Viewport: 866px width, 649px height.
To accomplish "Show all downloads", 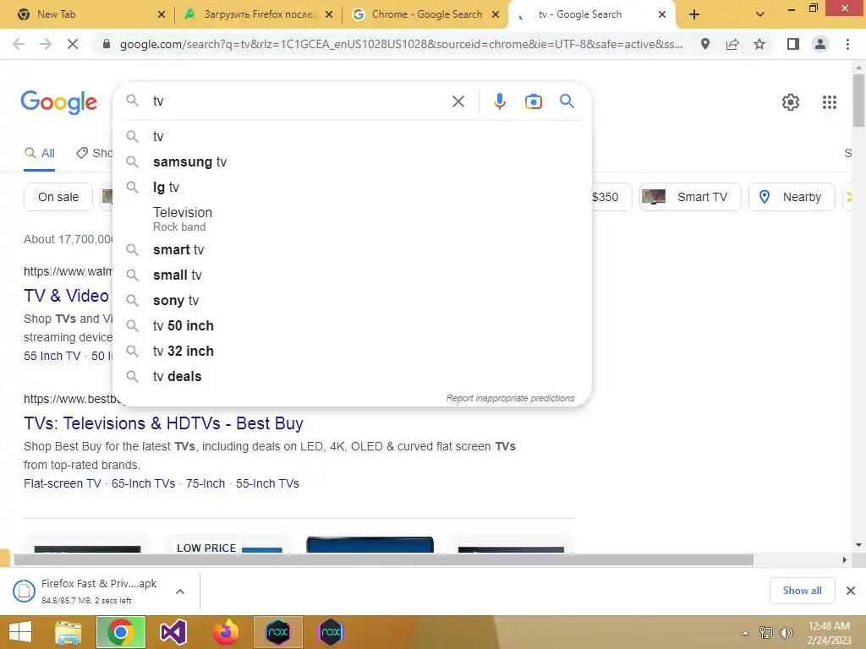I will tap(802, 591).
